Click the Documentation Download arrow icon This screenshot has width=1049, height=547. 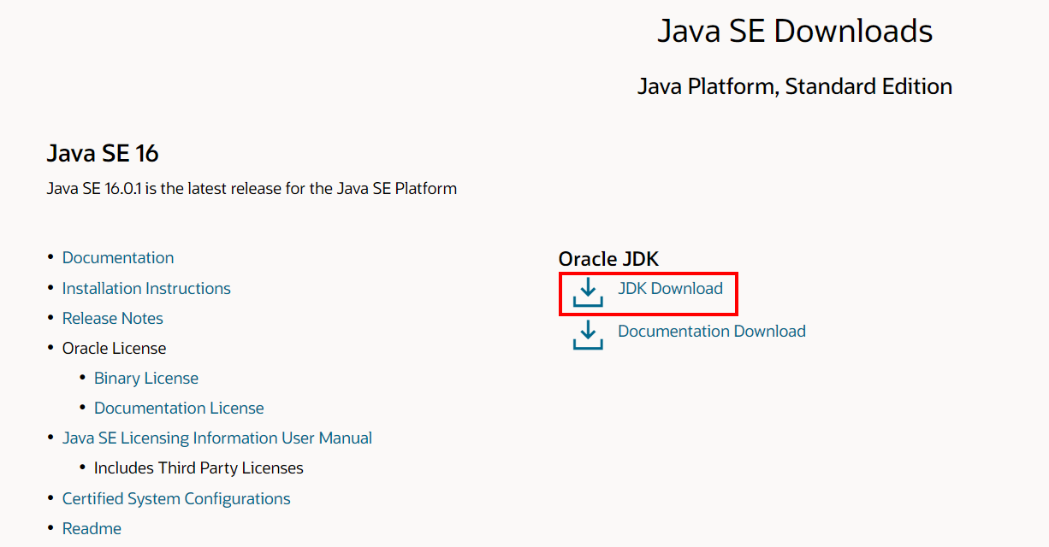[588, 334]
